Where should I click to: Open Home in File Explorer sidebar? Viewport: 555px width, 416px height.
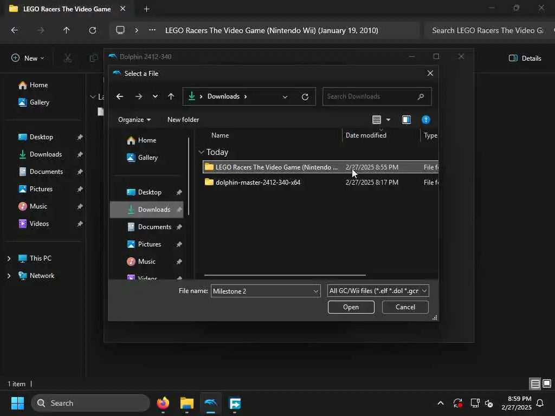coord(33,85)
